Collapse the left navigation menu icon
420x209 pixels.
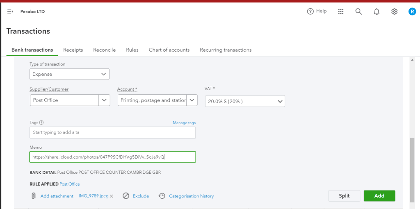tap(10, 11)
